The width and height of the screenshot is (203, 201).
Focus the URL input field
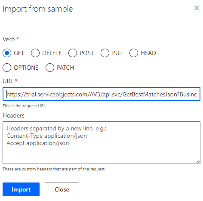[x=101, y=94]
